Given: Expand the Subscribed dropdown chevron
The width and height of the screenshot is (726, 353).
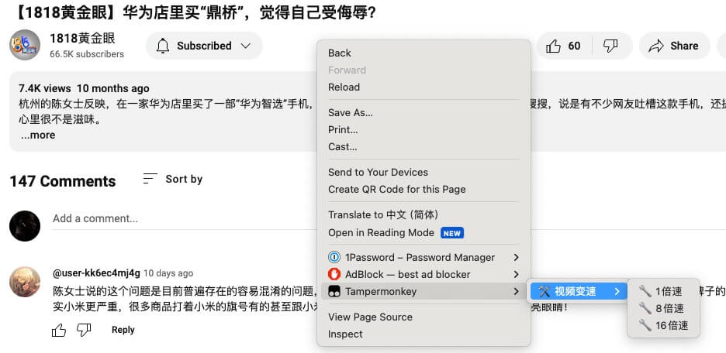Looking at the screenshot, I should pos(246,46).
